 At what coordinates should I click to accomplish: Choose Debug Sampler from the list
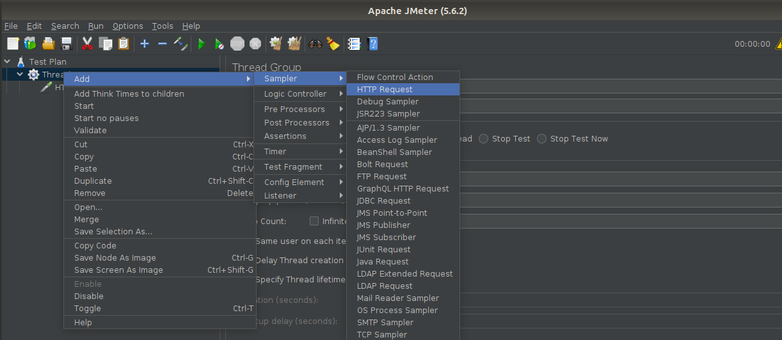[x=403, y=101]
